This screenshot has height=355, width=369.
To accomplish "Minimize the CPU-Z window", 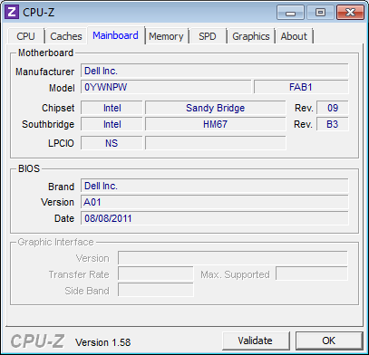I will (290, 13).
